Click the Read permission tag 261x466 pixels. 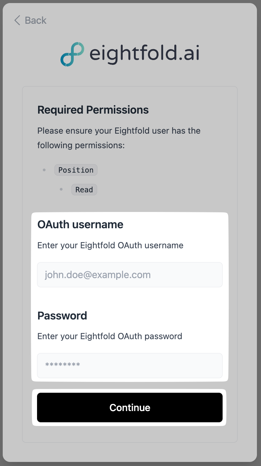(x=84, y=190)
